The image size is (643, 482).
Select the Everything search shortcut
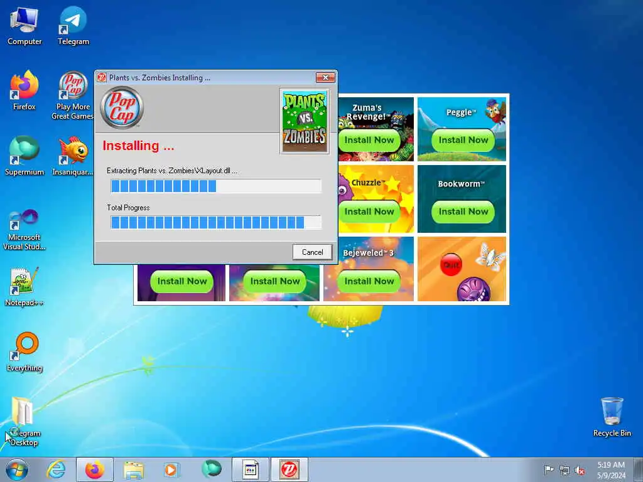coord(24,351)
